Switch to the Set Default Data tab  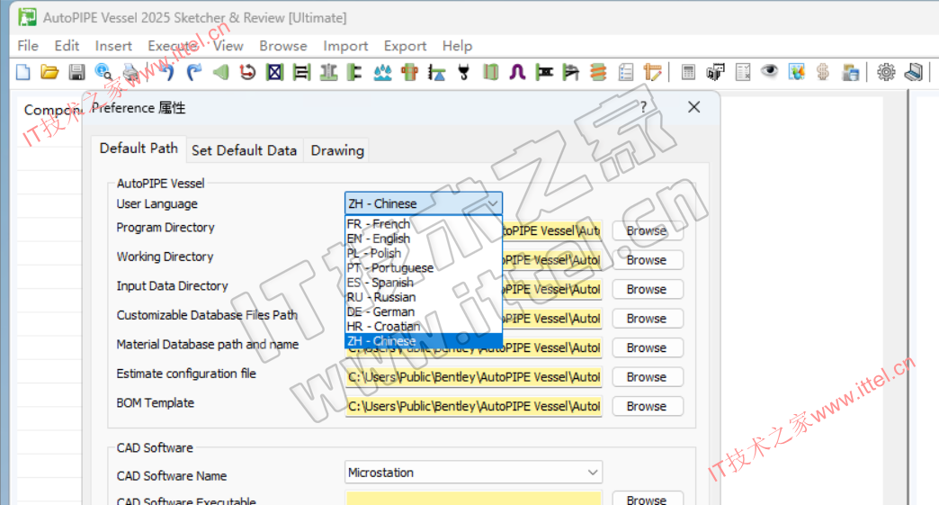pos(244,150)
